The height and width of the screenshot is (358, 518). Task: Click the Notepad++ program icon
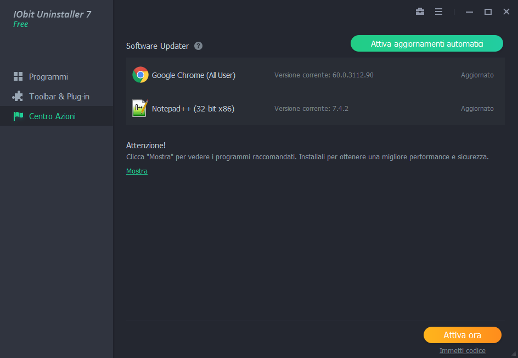pos(140,109)
